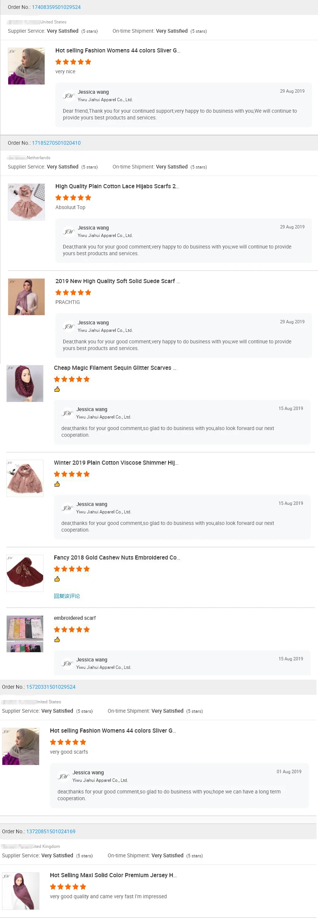
Task: Open order number 17408359501029524
Action: click(x=56, y=7)
